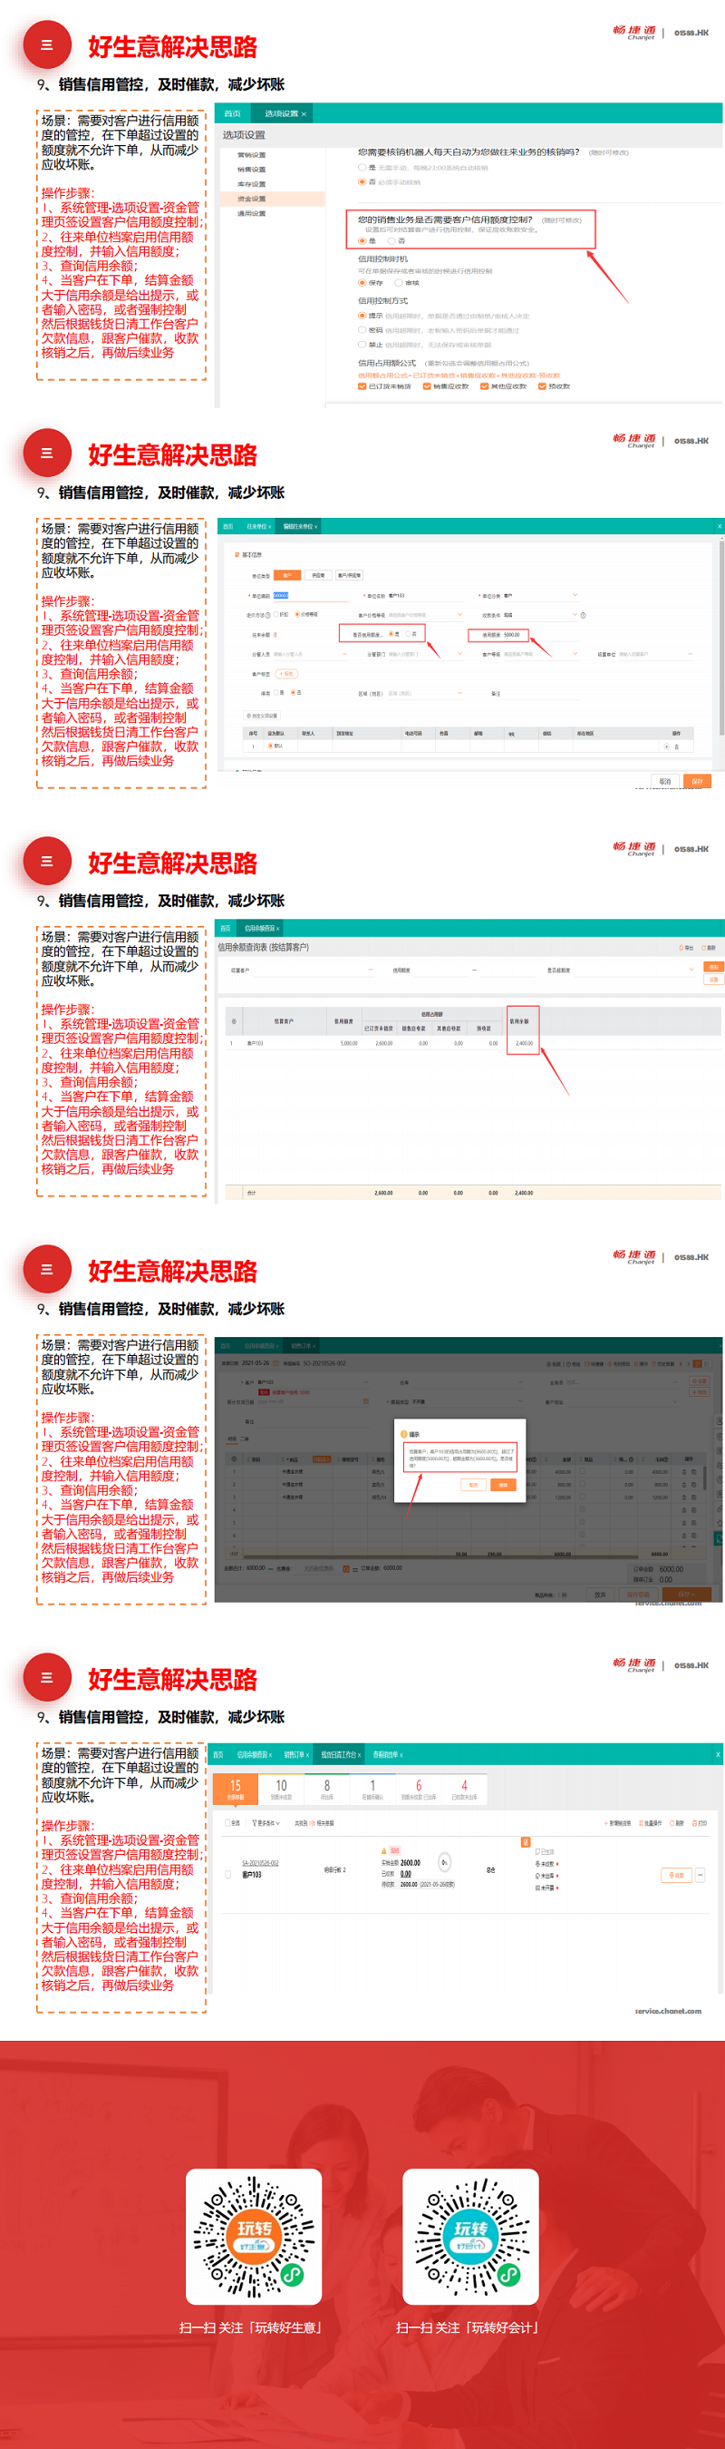The width and height of the screenshot is (725, 2449).
Task: Click the 0% payment progress circle
Action: coord(445,1862)
